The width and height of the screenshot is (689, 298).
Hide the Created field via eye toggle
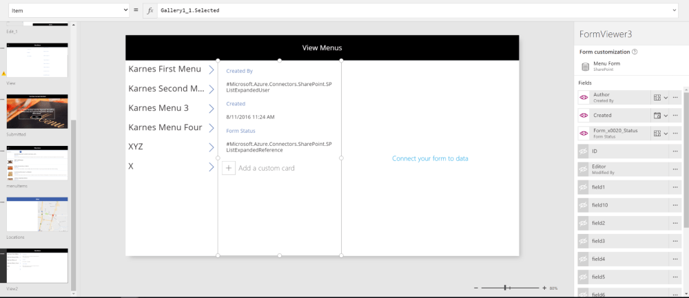(x=584, y=116)
